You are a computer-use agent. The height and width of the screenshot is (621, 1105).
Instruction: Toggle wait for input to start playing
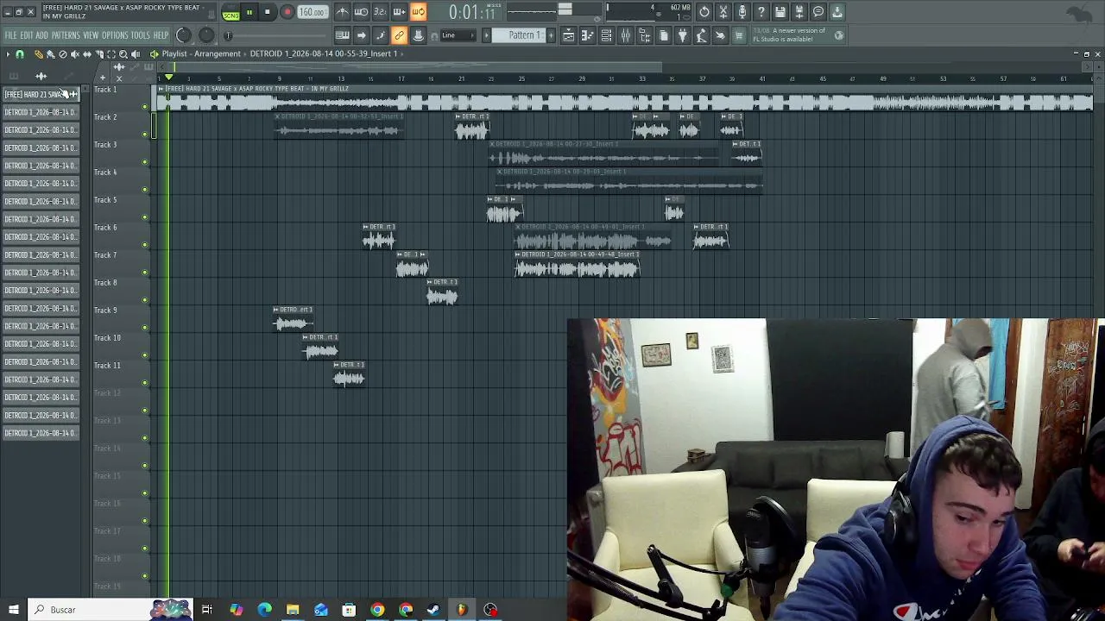tap(362, 12)
